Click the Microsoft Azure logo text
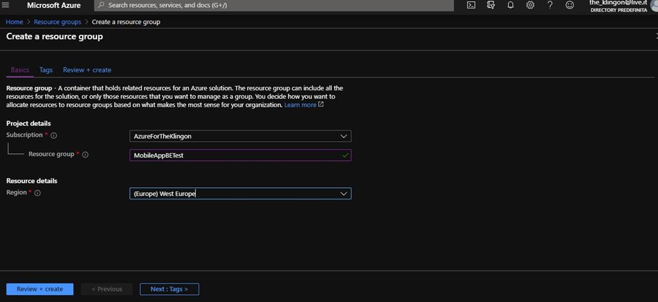658x302 pixels. 54,5
